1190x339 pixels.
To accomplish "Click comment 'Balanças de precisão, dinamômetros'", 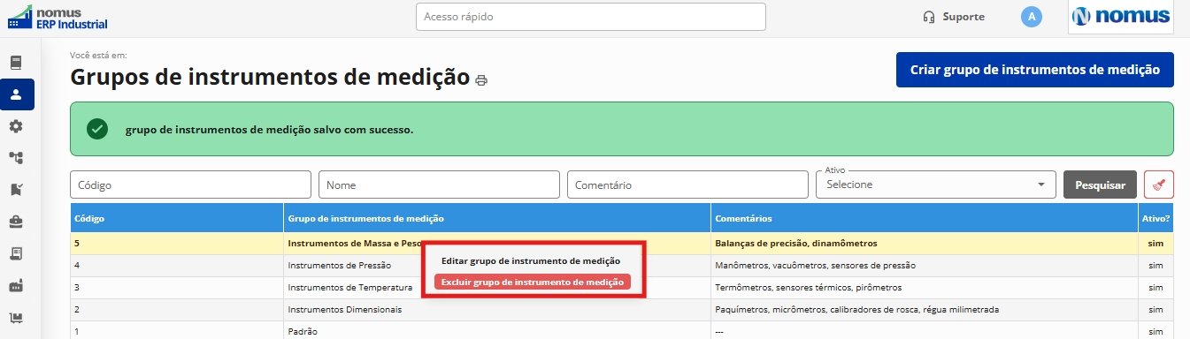I will click(x=796, y=243).
